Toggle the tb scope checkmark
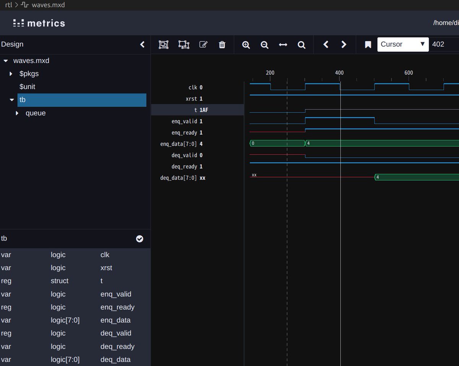 (140, 239)
